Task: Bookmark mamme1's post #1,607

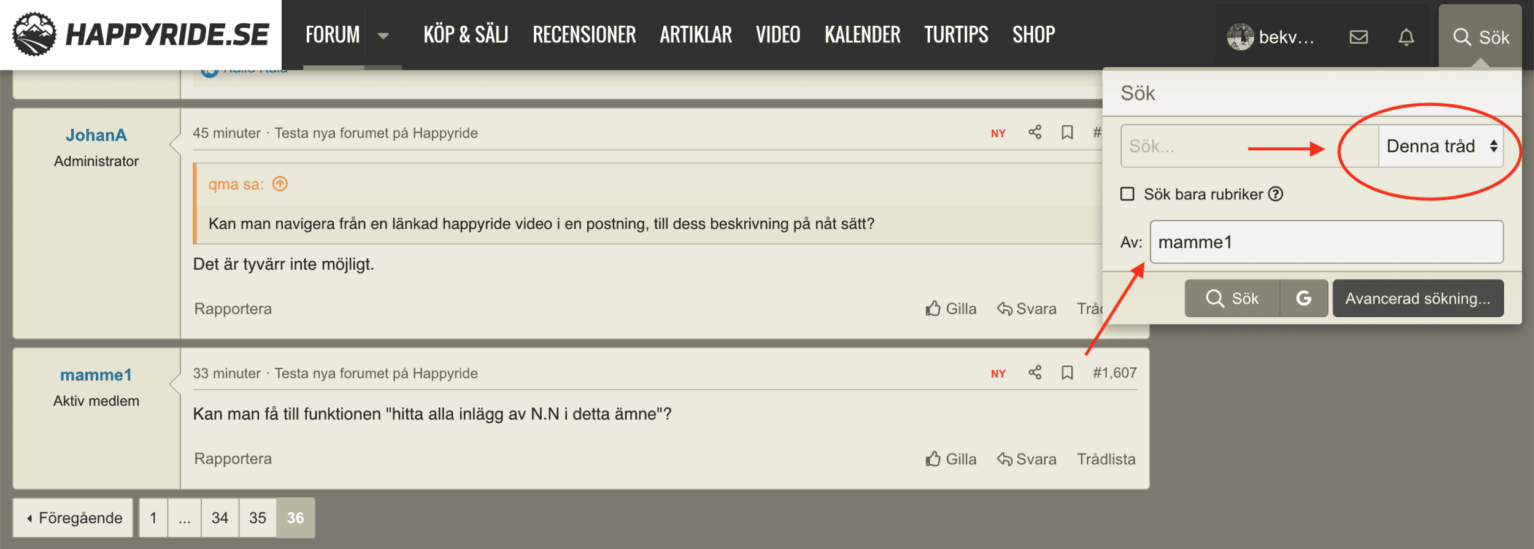Action: pos(1067,373)
